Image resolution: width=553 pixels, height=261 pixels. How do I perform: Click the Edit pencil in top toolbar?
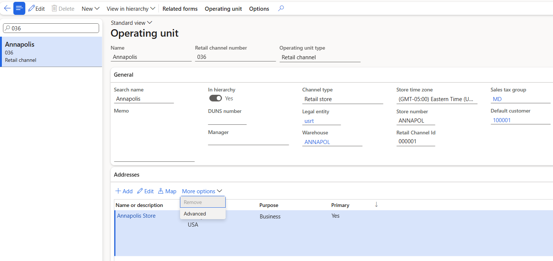coord(36,9)
